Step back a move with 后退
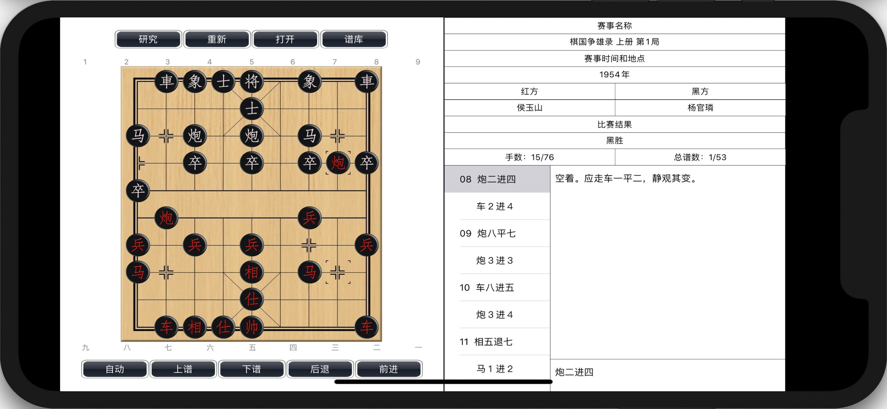Image resolution: width=887 pixels, height=409 pixels. 320,369
